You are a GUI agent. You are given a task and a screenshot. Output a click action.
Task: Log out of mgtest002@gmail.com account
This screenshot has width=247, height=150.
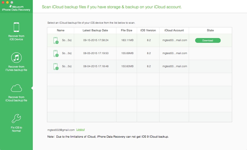point(81,130)
